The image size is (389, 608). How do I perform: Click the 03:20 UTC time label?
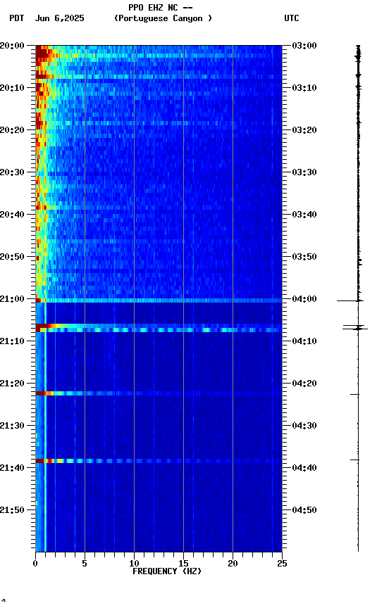click(x=304, y=130)
